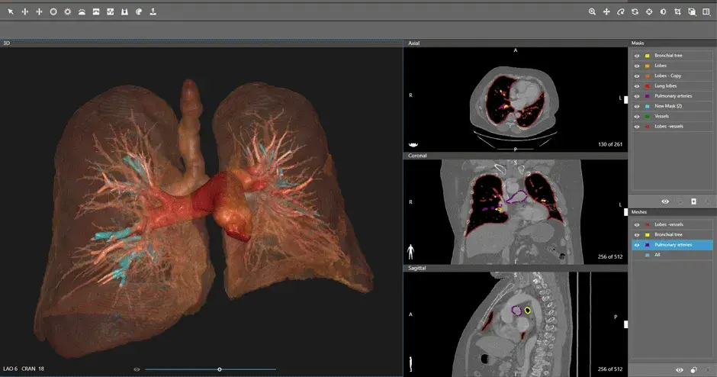Click the color palette icon

click(138, 12)
